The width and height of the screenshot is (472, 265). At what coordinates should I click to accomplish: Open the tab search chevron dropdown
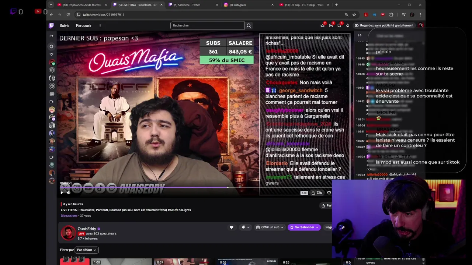click(x=51, y=5)
